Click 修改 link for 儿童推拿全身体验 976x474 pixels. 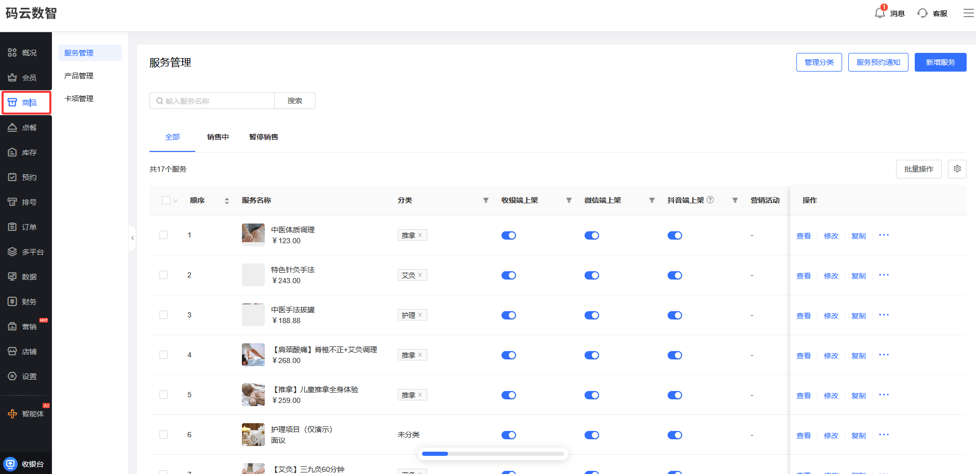[x=831, y=396]
